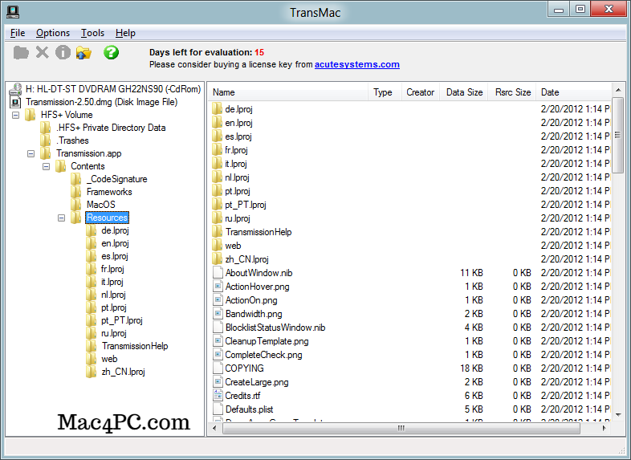The image size is (631, 460).
Task: Sort file list by Data Size column
Action: pyautogui.click(x=464, y=92)
